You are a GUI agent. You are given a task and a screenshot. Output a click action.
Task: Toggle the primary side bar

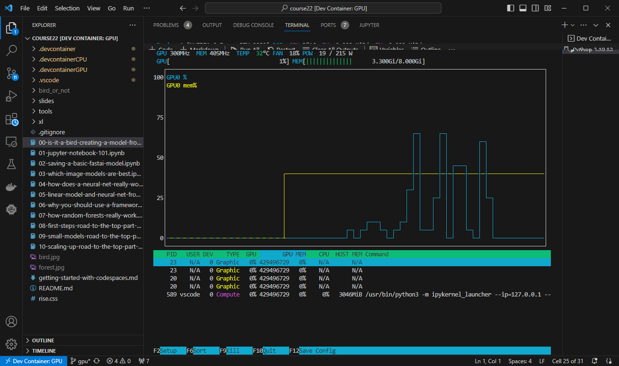pos(511,8)
